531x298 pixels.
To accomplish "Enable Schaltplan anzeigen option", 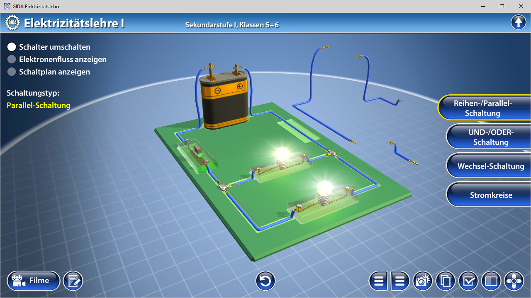I will [x=12, y=72].
